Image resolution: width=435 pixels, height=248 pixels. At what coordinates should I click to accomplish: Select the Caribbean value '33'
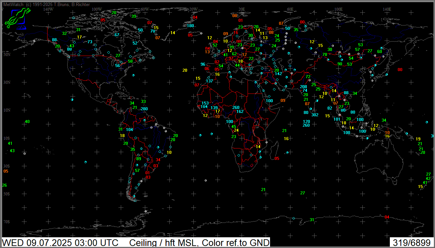[144, 102]
